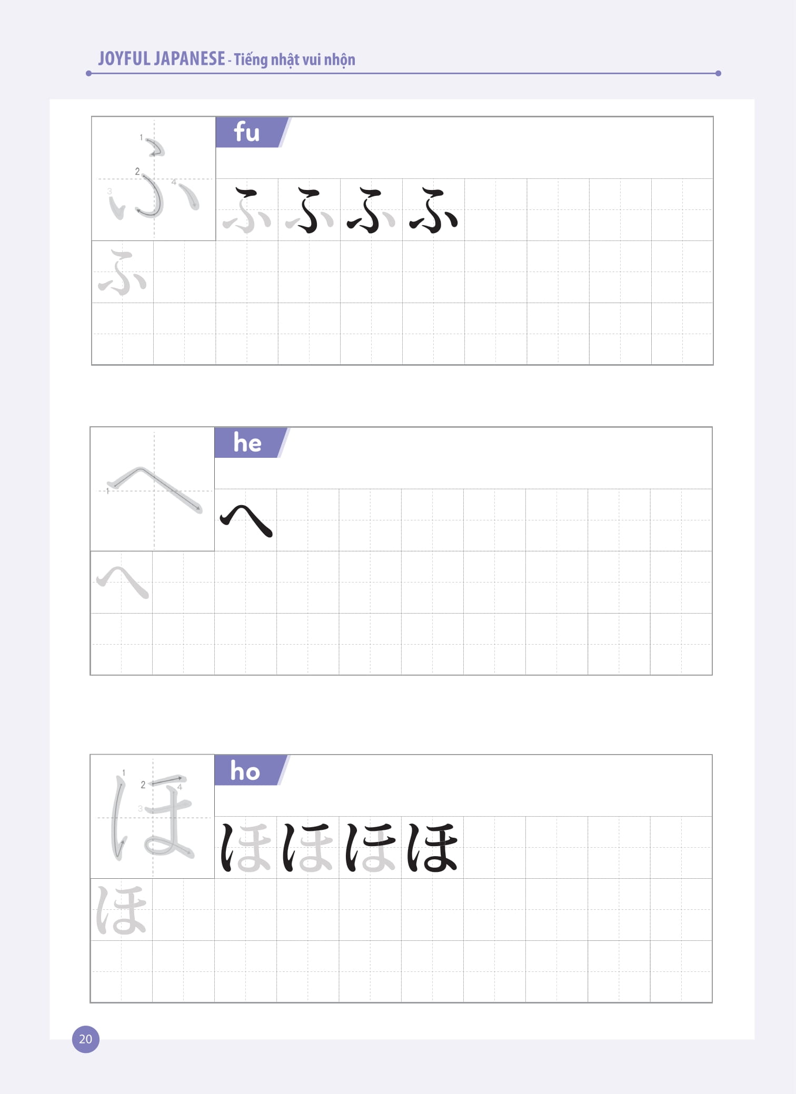Click the 'fu' romaji label

pyautogui.click(x=247, y=132)
